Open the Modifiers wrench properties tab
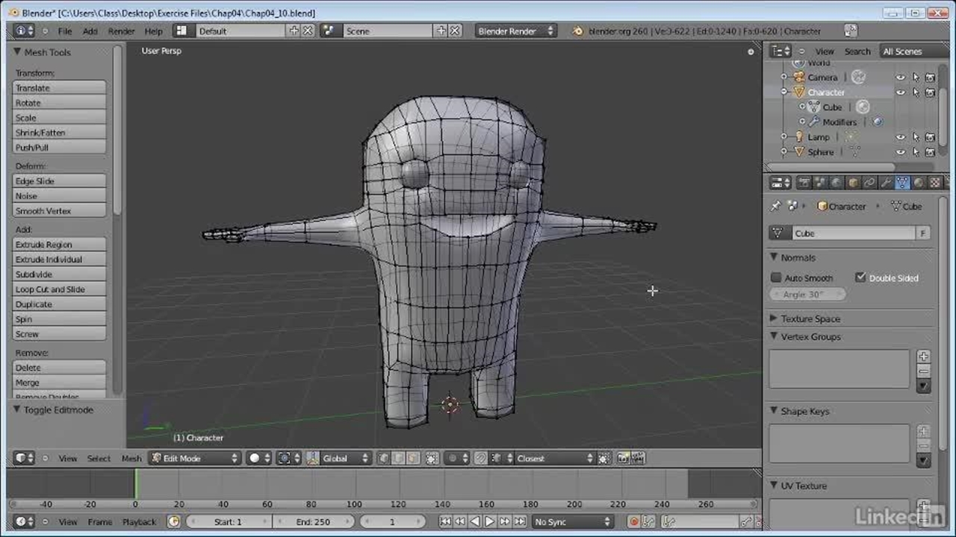The width and height of the screenshot is (956, 537). pyautogui.click(x=886, y=183)
